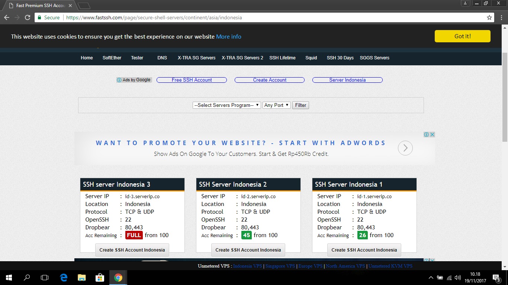Screen dimensions: 508x285
Task: Accept cookies with Got it! button
Action: click(x=462, y=36)
